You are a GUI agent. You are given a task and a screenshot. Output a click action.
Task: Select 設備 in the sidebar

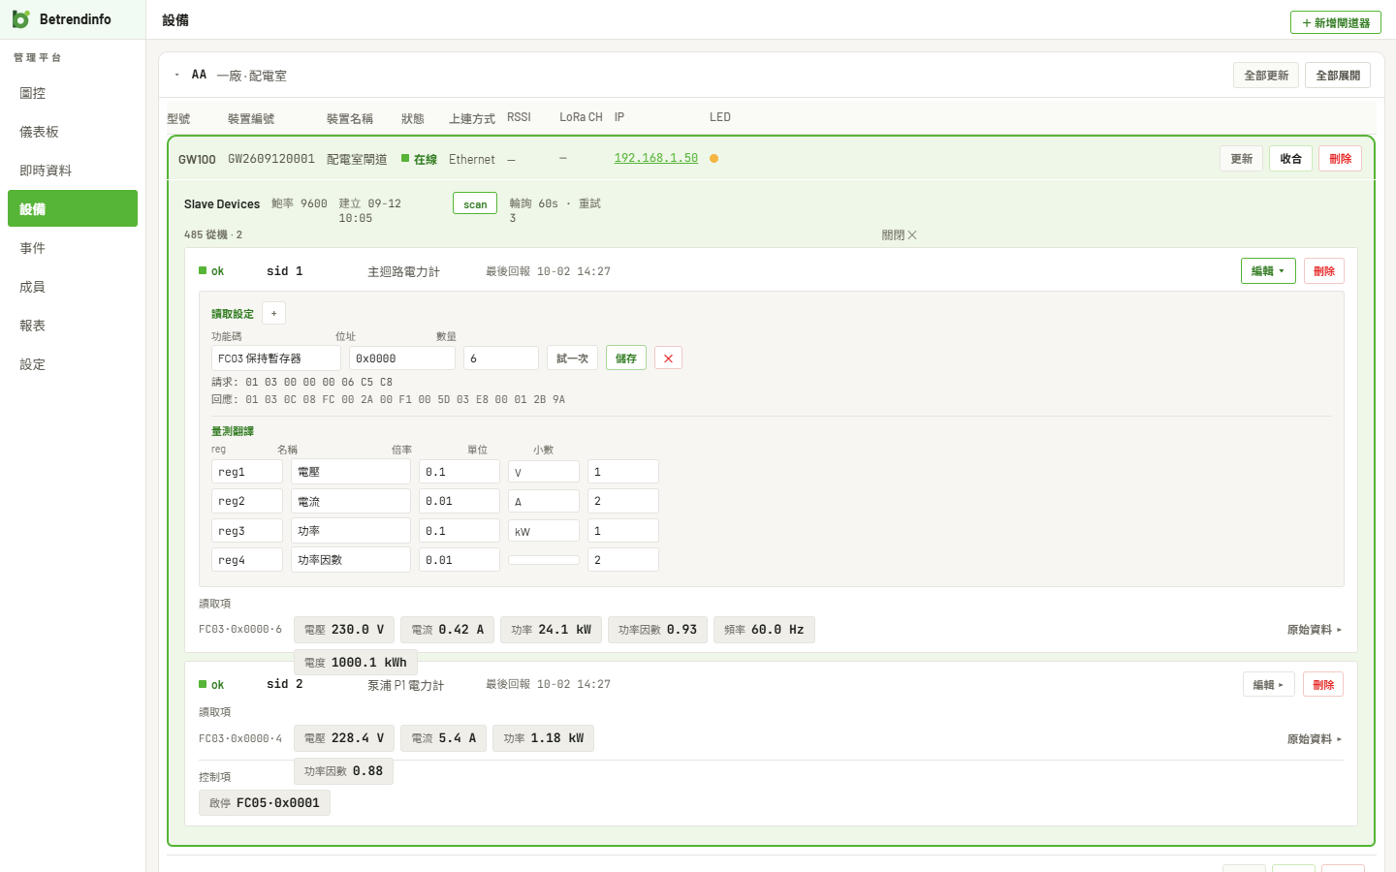73,208
